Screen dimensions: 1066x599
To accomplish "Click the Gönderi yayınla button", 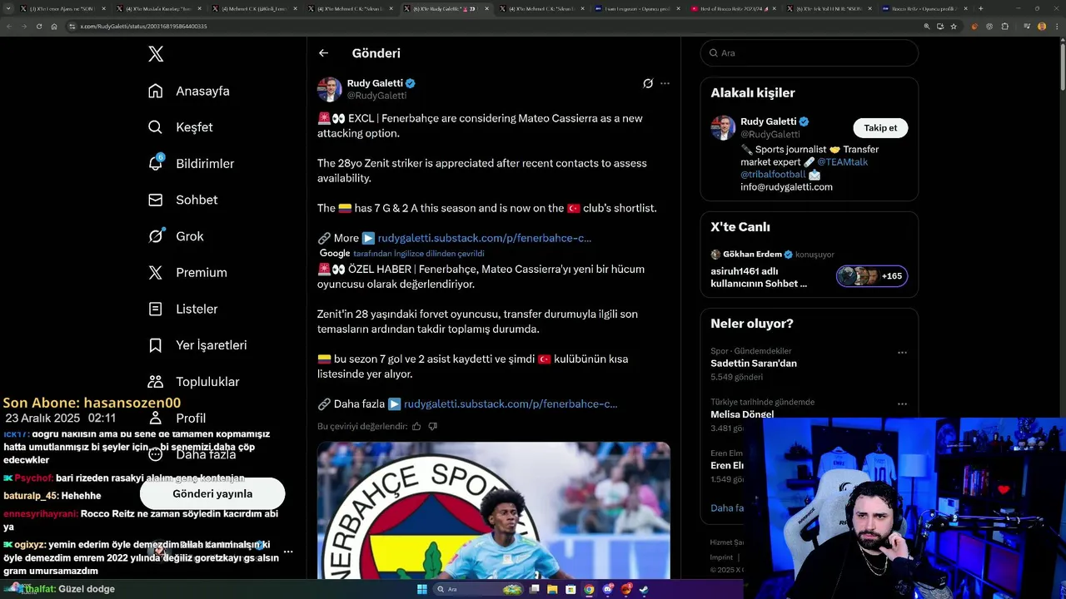I will point(212,493).
